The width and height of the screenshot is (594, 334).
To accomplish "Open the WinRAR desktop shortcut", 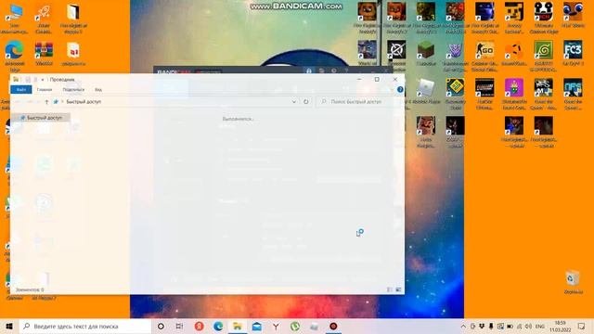I will [44, 54].
